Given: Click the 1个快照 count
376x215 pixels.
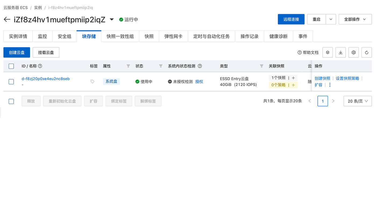Looking at the screenshot, I should click(278, 78).
